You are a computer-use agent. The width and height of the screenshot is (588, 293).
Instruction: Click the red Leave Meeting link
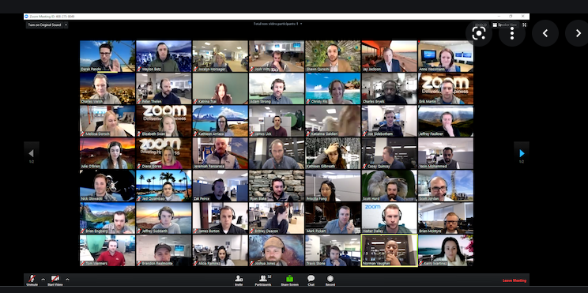514,280
